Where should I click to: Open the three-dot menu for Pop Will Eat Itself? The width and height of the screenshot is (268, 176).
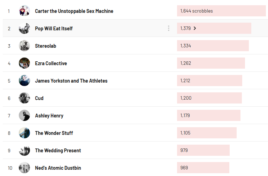tap(169, 28)
